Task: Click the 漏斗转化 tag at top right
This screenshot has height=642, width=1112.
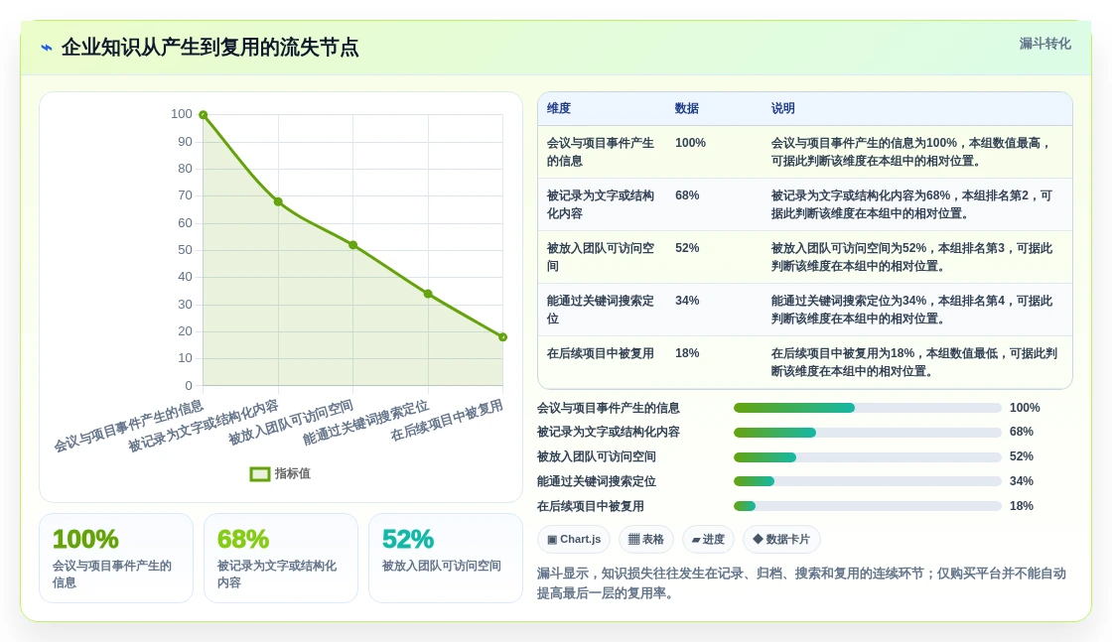Action: 1044,44
